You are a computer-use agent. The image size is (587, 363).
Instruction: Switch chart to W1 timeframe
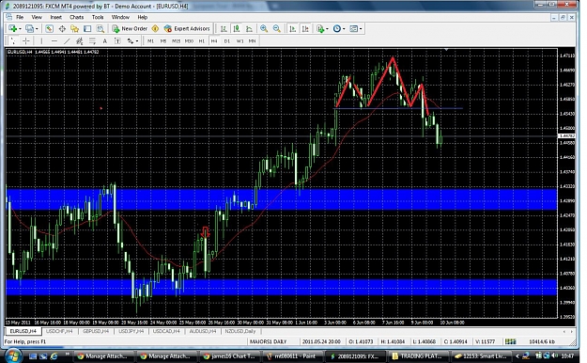click(239, 40)
